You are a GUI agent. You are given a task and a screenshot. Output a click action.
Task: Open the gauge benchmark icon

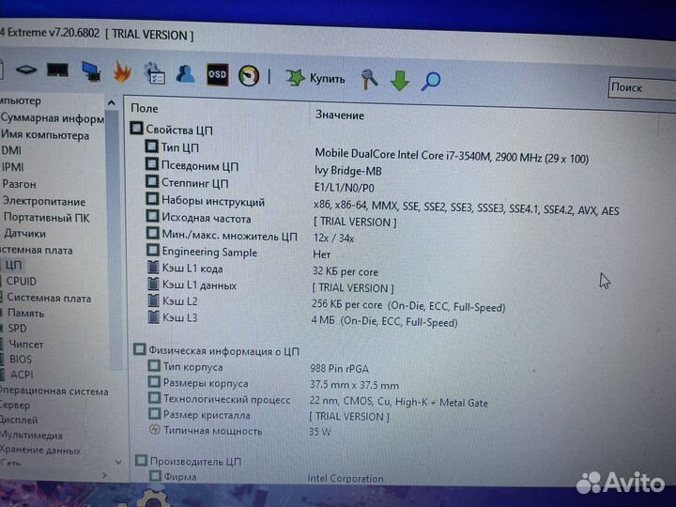pyautogui.click(x=249, y=76)
